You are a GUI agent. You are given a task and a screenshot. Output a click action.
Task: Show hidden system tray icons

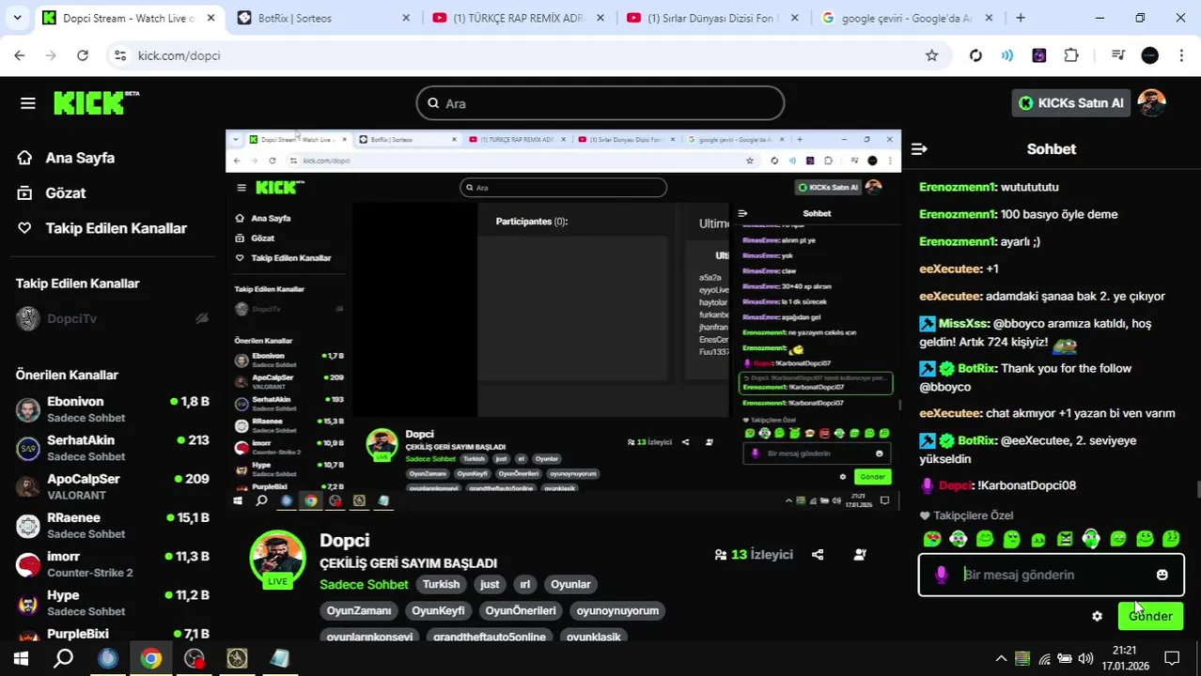[x=1001, y=658]
